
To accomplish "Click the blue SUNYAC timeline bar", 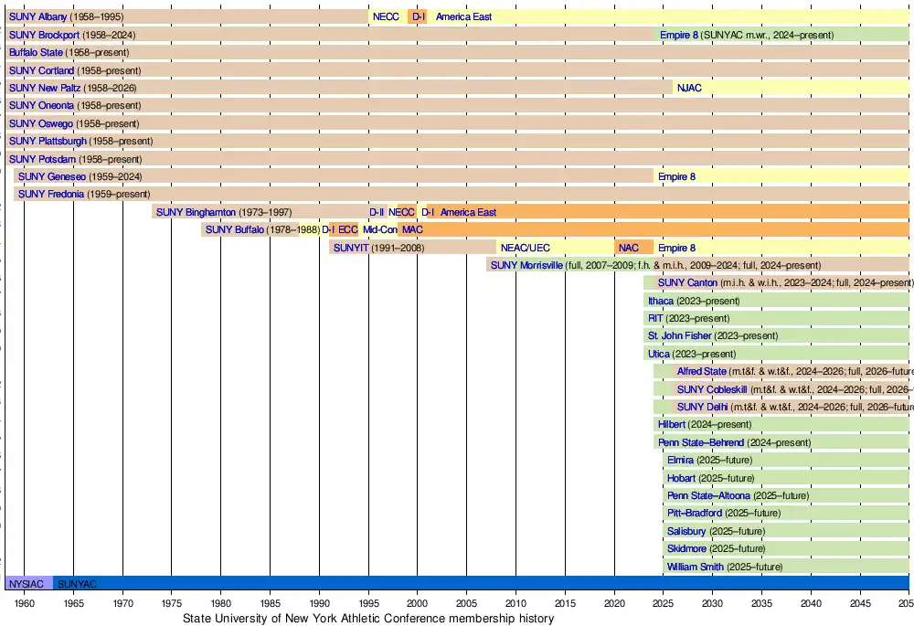I will click(457, 584).
